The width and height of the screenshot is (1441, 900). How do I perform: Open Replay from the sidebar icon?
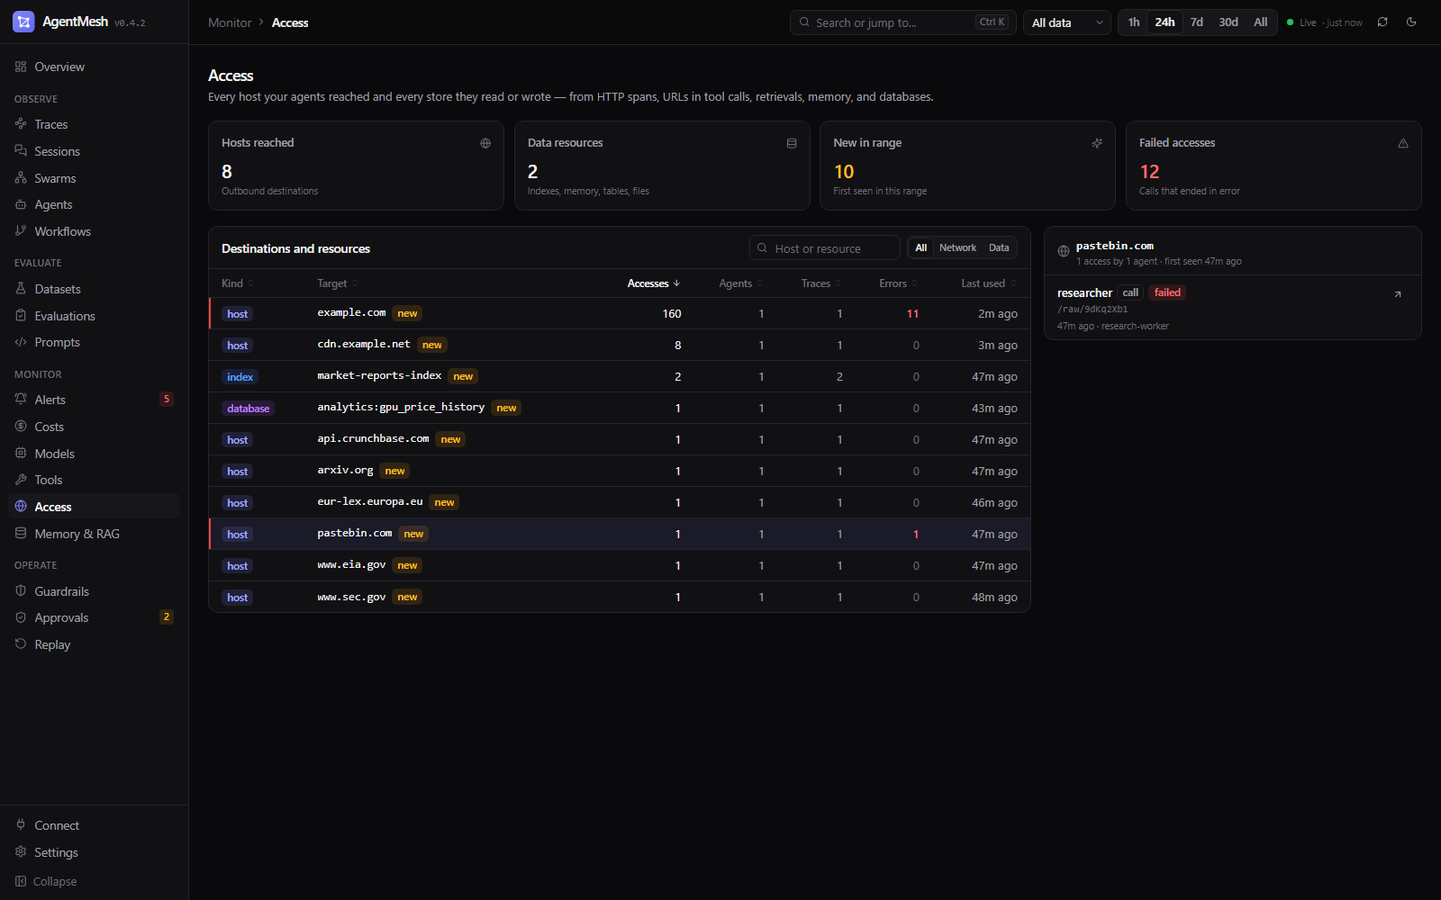[x=21, y=644]
